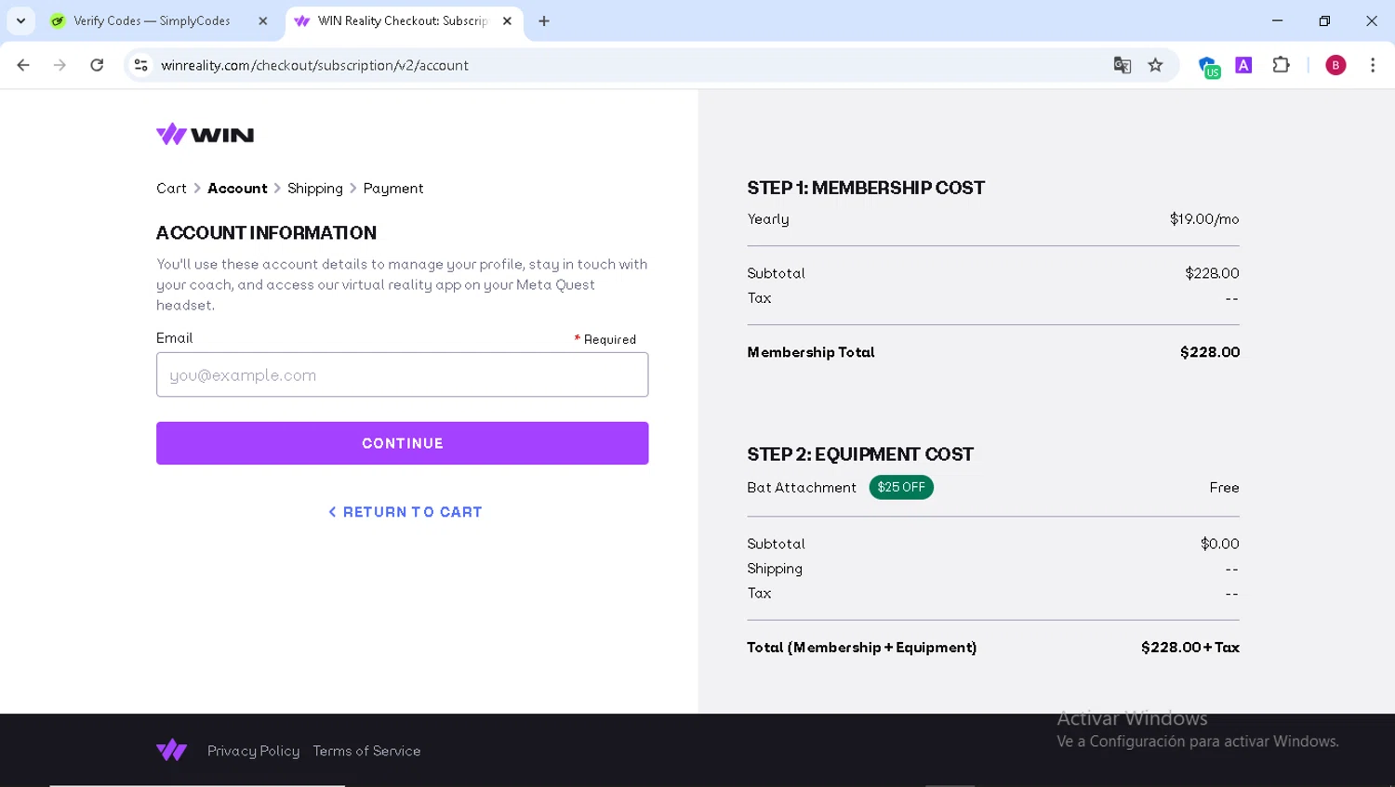Open the browser Extensions puzzle icon
This screenshot has width=1395, height=787.
pos(1281,65)
